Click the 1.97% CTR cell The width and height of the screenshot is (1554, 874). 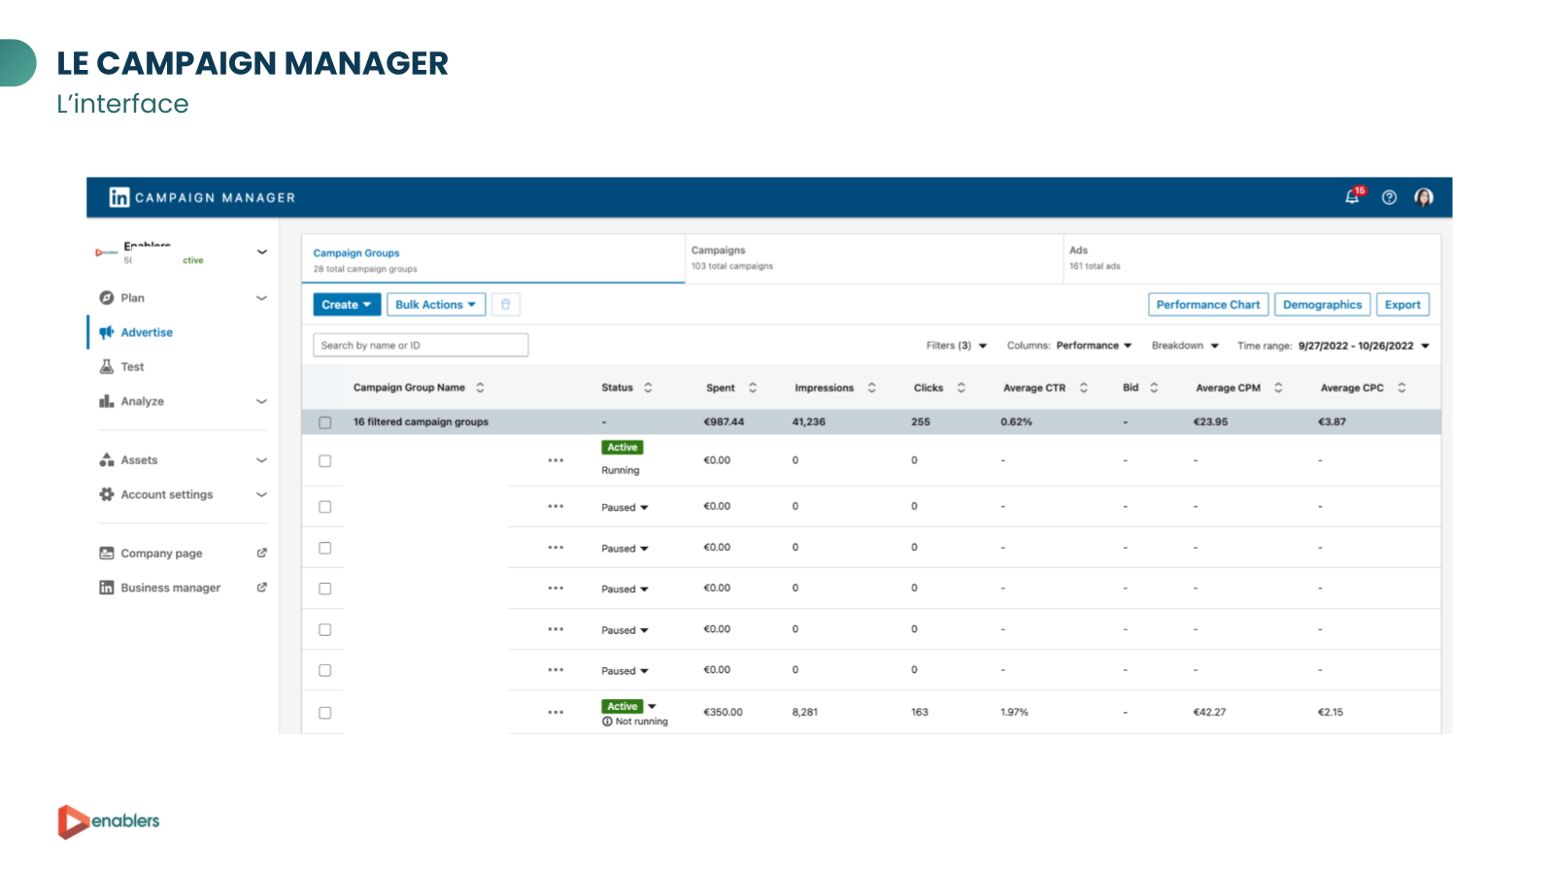[1014, 713]
